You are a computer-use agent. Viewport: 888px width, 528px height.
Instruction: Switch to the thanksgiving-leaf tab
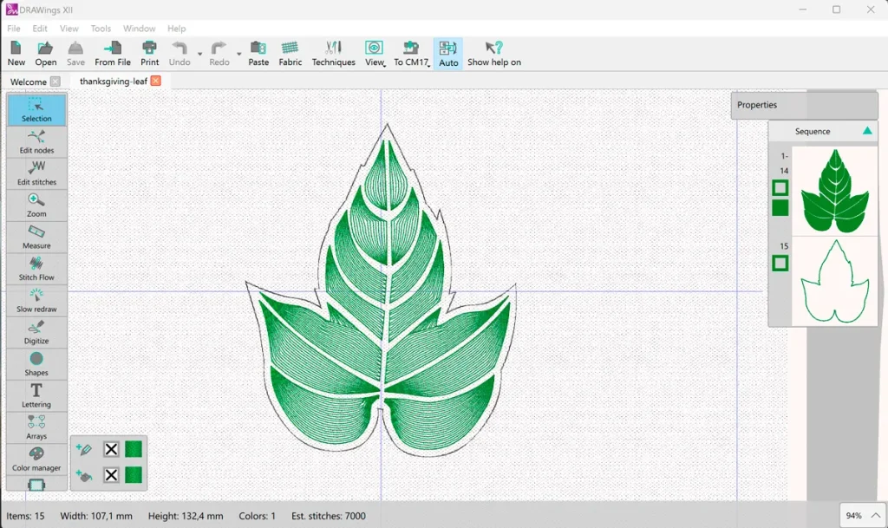click(x=114, y=81)
